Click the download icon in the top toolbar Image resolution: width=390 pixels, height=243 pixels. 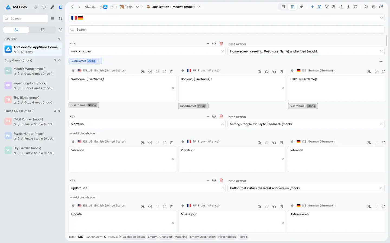point(349,7)
